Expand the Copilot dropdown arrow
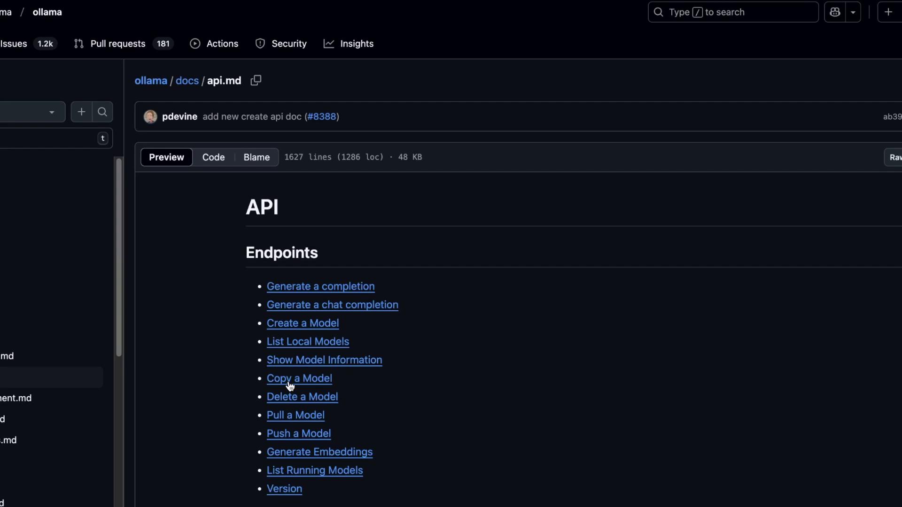This screenshot has width=902, height=507. tap(853, 12)
